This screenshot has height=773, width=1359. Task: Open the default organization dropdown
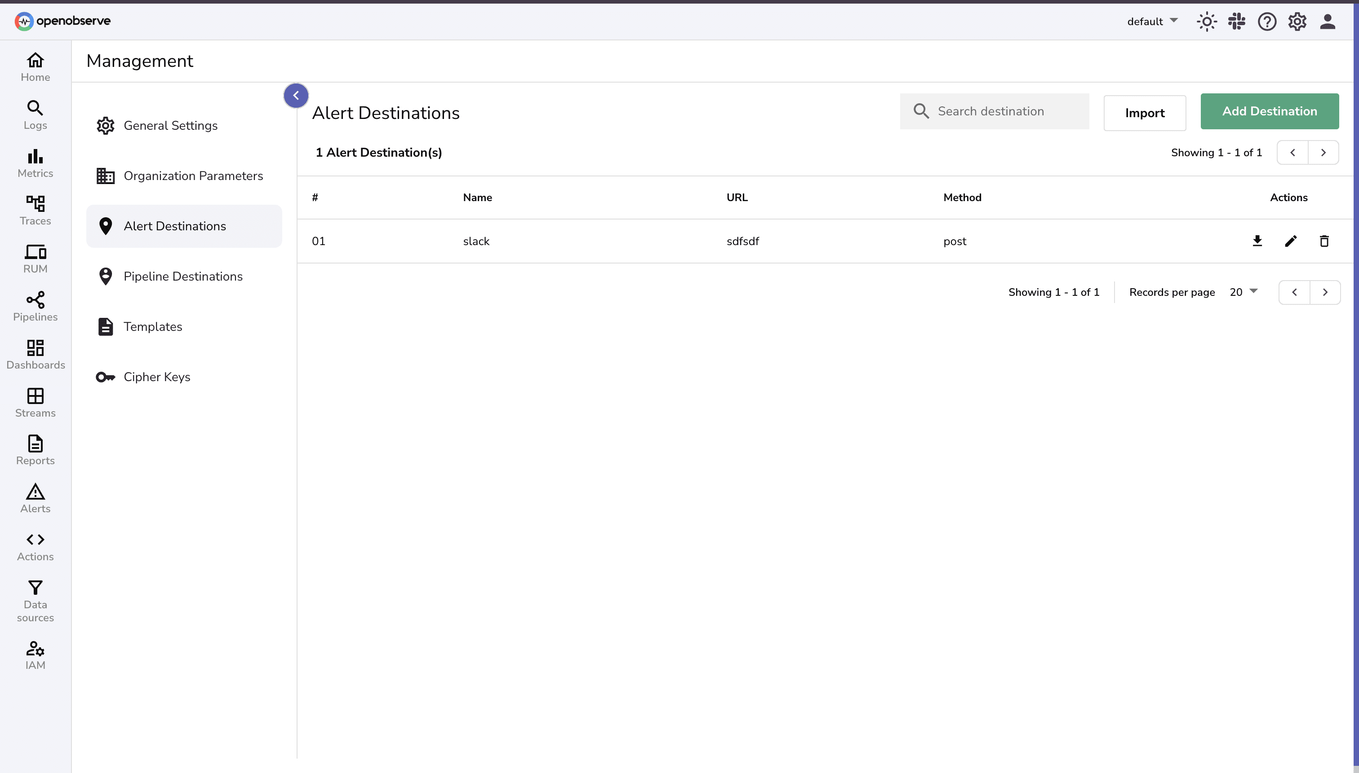1150,21
